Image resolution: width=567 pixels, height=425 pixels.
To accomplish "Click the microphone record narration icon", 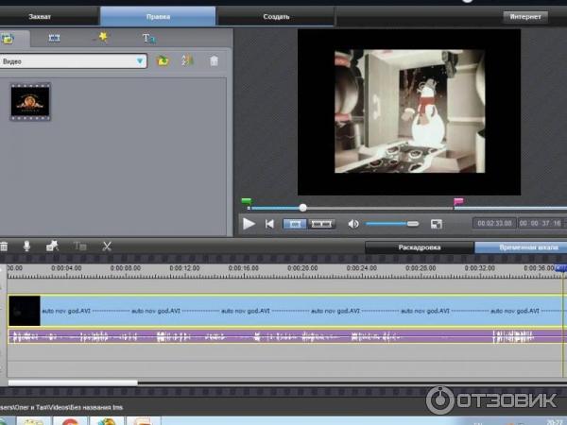I will (27, 246).
